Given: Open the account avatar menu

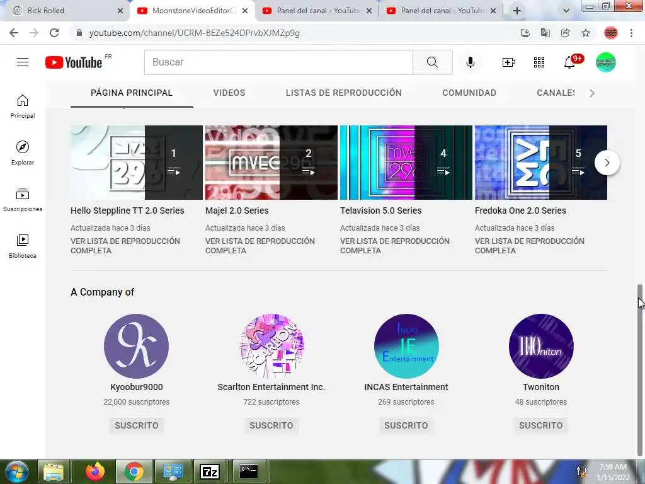Looking at the screenshot, I should 606,62.
